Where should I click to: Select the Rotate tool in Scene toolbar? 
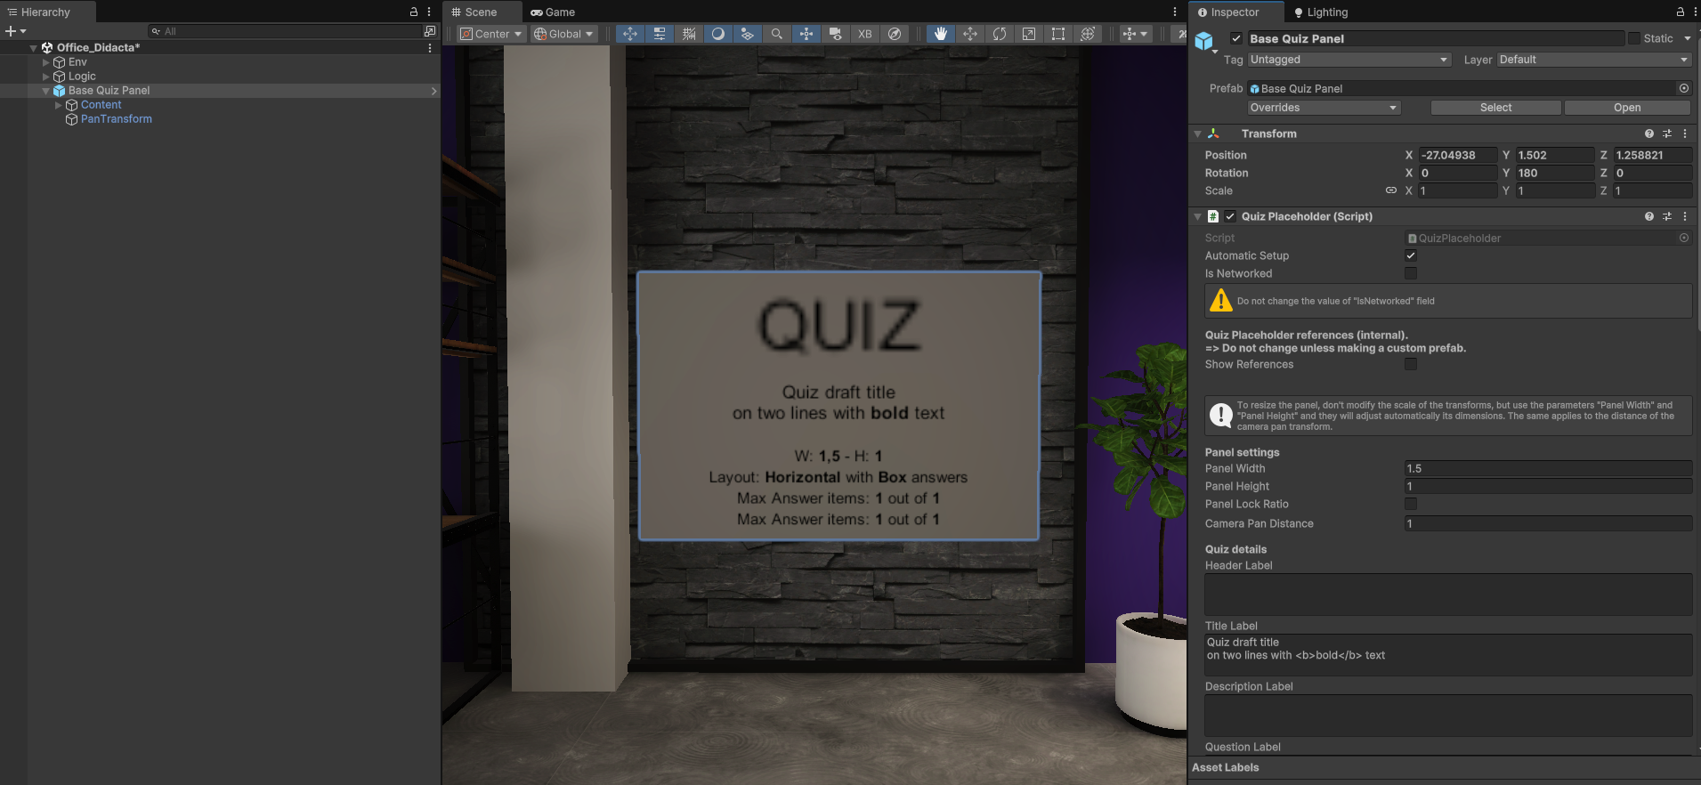pos(1000,34)
